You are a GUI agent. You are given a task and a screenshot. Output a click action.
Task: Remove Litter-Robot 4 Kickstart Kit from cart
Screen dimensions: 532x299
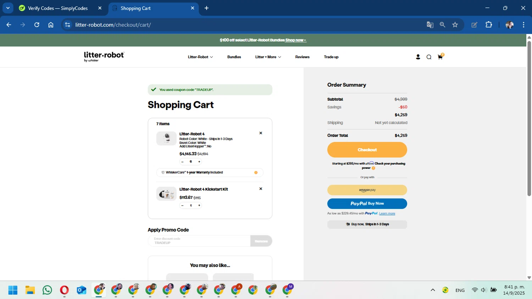(x=261, y=189)
